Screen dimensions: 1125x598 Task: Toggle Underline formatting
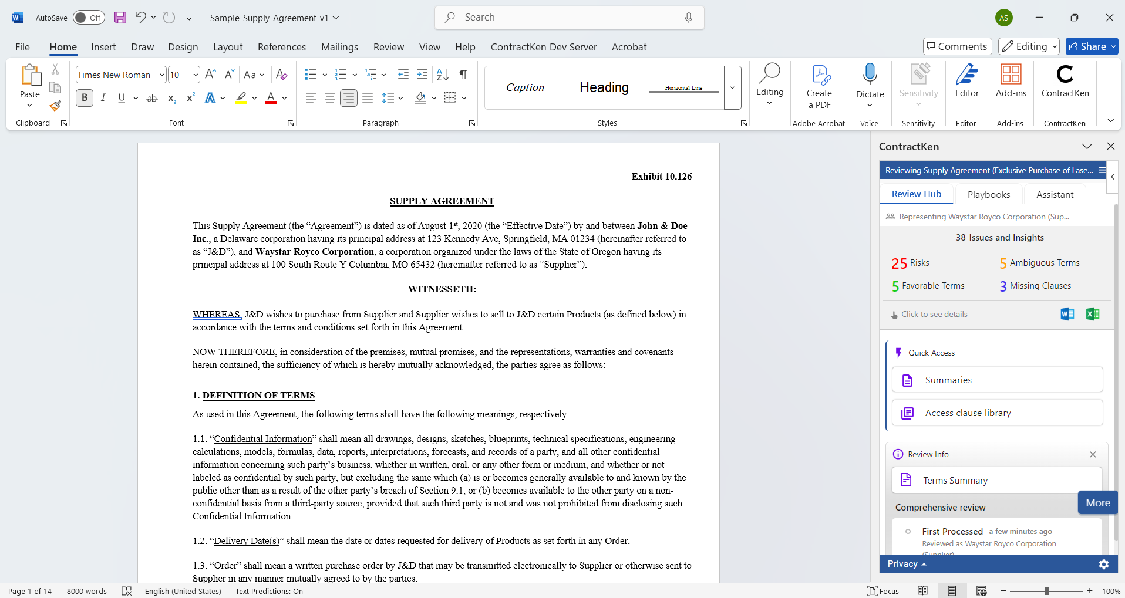click(x=122, y=98)
